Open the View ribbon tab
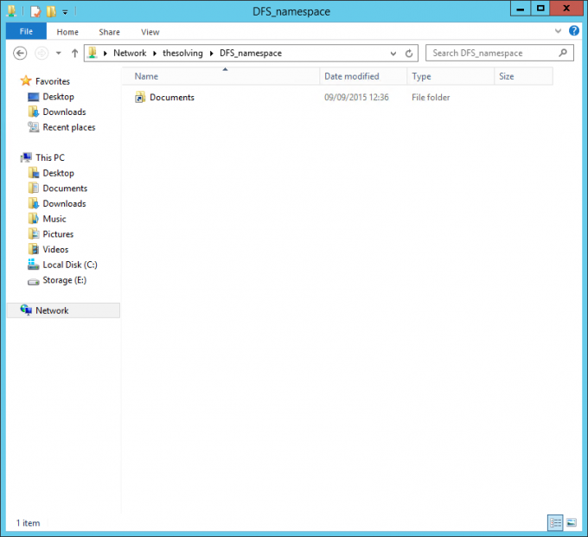 pyautogui.click(x=150, y=32)
